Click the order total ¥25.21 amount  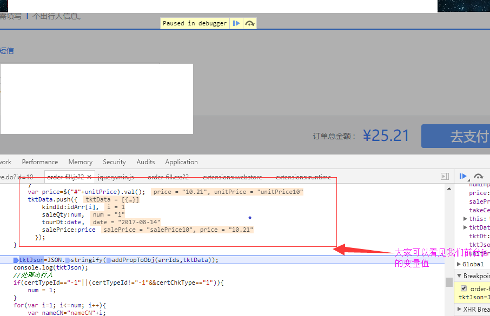(x=386, y=136)
